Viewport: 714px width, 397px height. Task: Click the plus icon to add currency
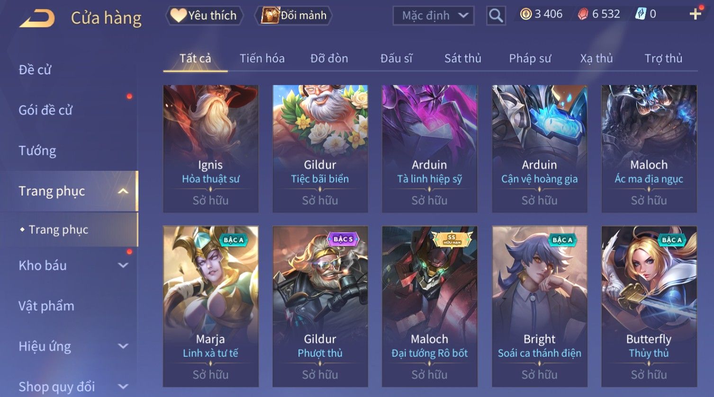point(695,14)
